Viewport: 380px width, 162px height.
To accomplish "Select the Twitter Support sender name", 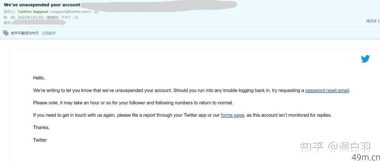I will click(x=33, y=12).
